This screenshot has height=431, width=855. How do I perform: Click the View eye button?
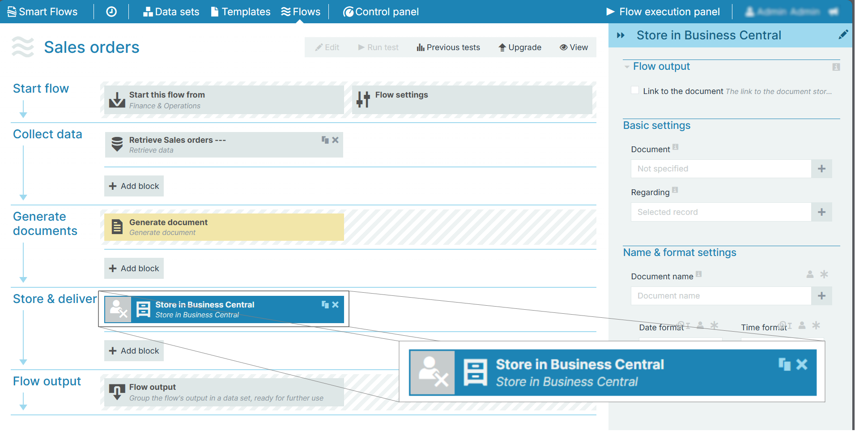pos(574,47)
